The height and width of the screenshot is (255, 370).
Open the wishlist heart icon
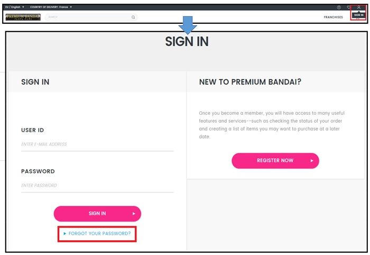348,7
